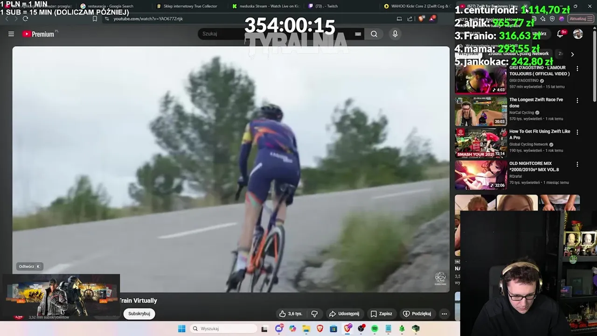Open the YouTube notifications bell
The height and width of the screenshot is (336, 597).
pos(561,34)
